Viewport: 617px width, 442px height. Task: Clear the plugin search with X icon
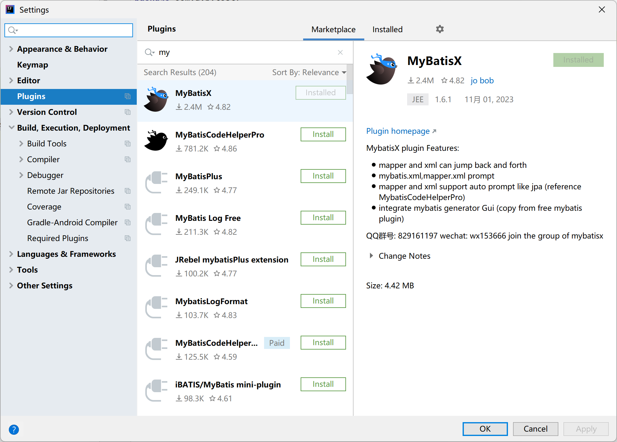click(340, 52)
